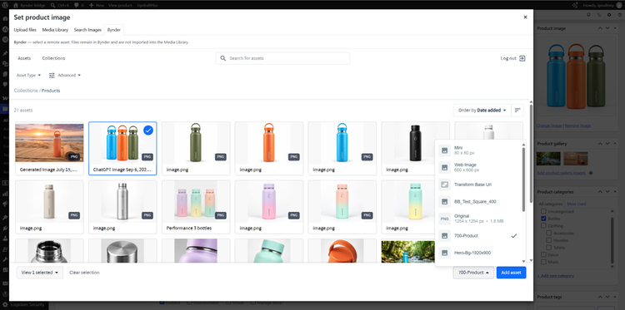Collapse the Product gallery panel toggle
Image resolution: width=625 pixels, height=310 pixels.
615,144
